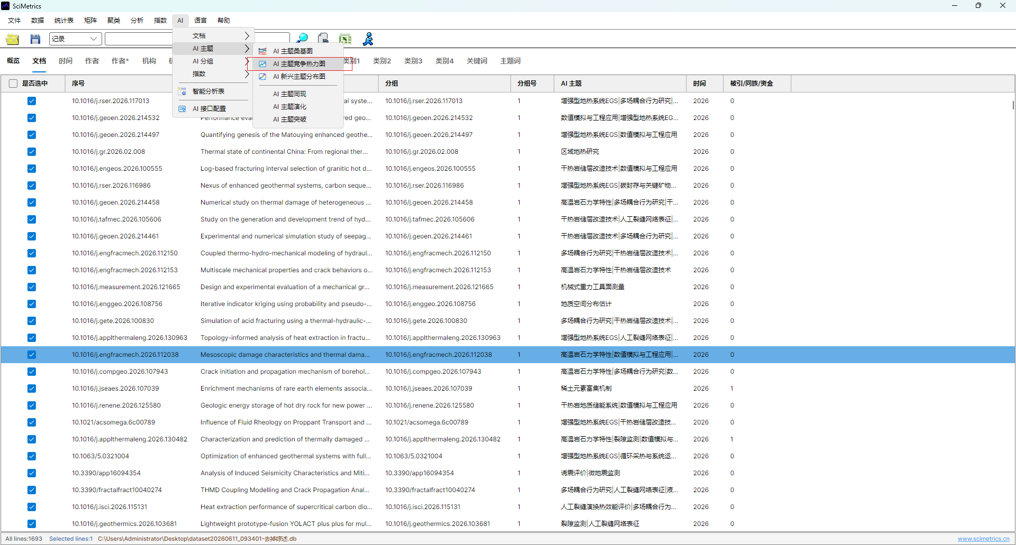This screenshot has width=1016, height=545.
Task: Click the blue running figure icon
Action: point(368,39)
